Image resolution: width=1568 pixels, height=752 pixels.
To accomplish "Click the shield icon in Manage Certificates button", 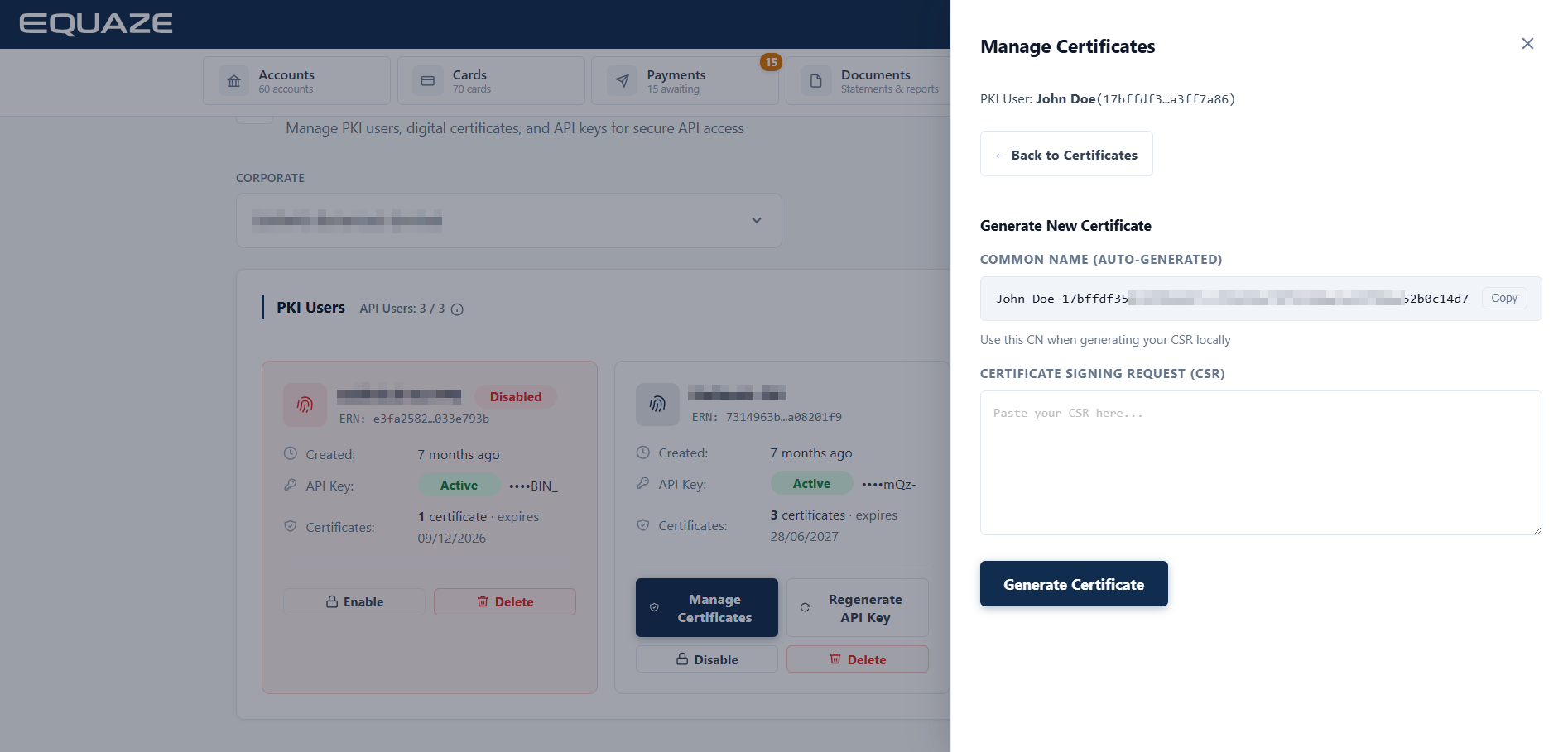I will (x=654, y=607).
